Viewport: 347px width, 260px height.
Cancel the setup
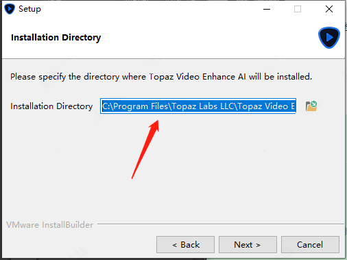310,245
